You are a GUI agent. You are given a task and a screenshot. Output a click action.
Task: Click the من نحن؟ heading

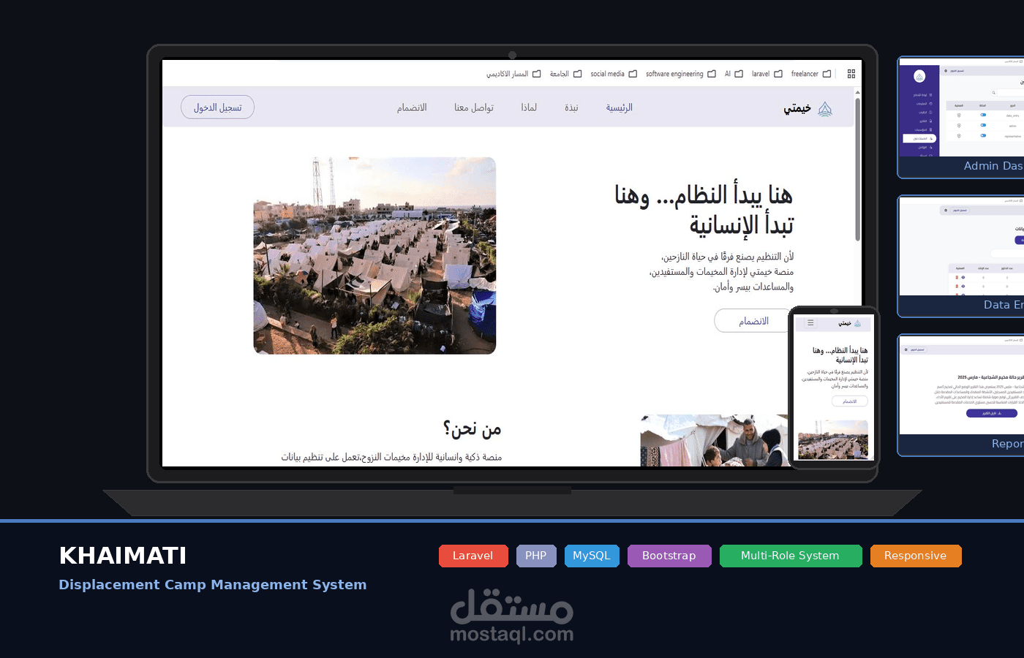473,429
